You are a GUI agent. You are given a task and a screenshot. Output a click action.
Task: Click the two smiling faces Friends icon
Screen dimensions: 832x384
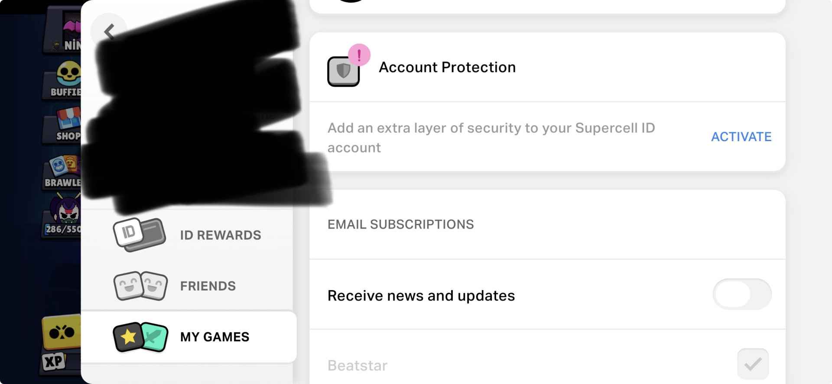click(x=140, y=286)
